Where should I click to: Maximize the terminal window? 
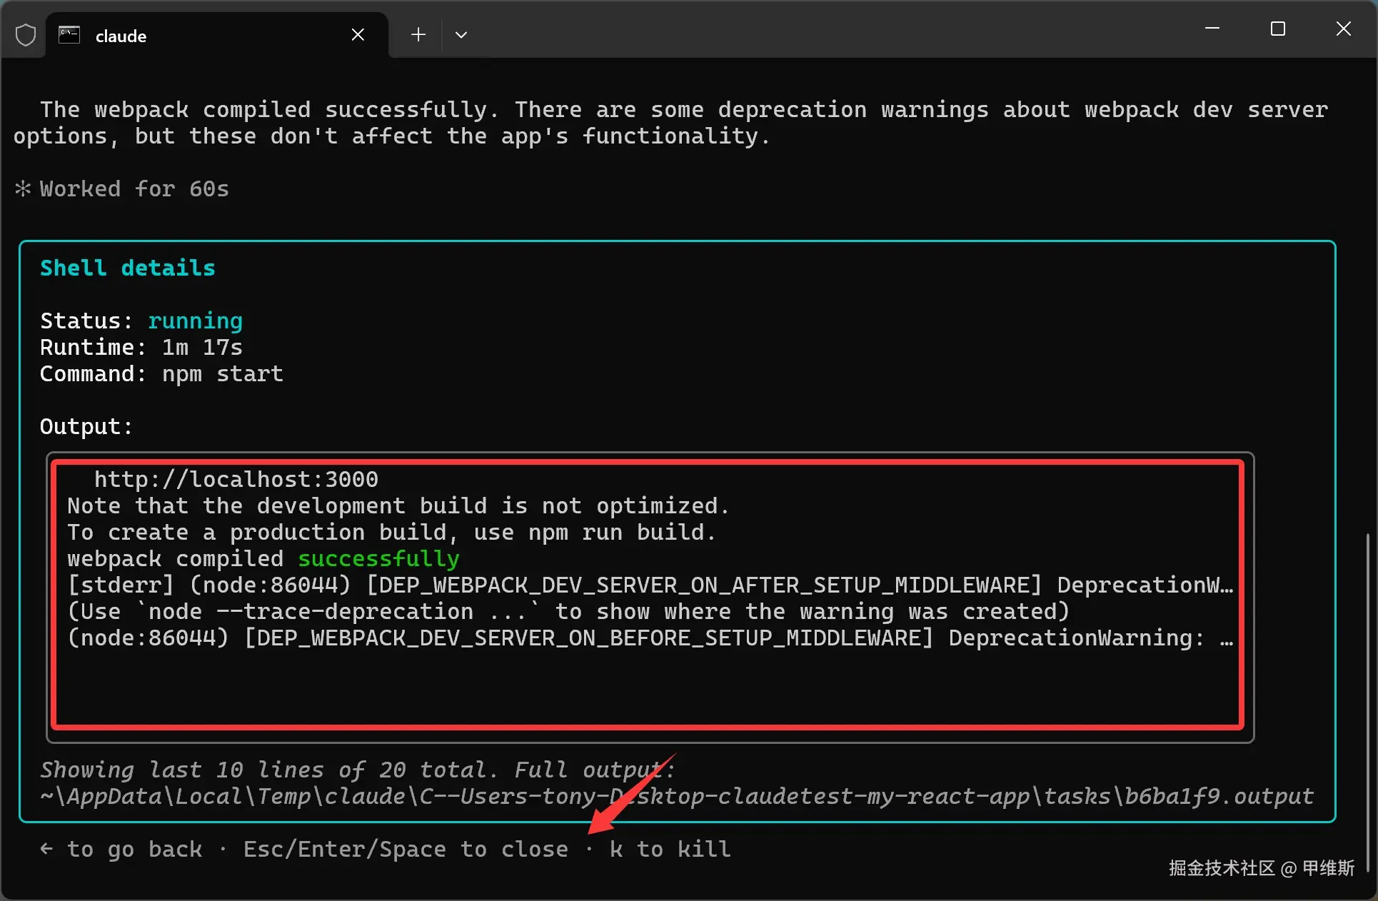point(1277,29)
